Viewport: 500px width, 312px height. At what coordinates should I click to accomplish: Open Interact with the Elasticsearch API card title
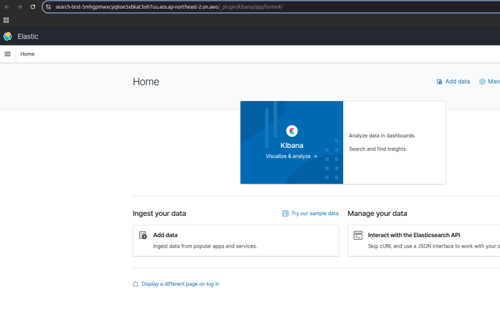coord(414,235)
